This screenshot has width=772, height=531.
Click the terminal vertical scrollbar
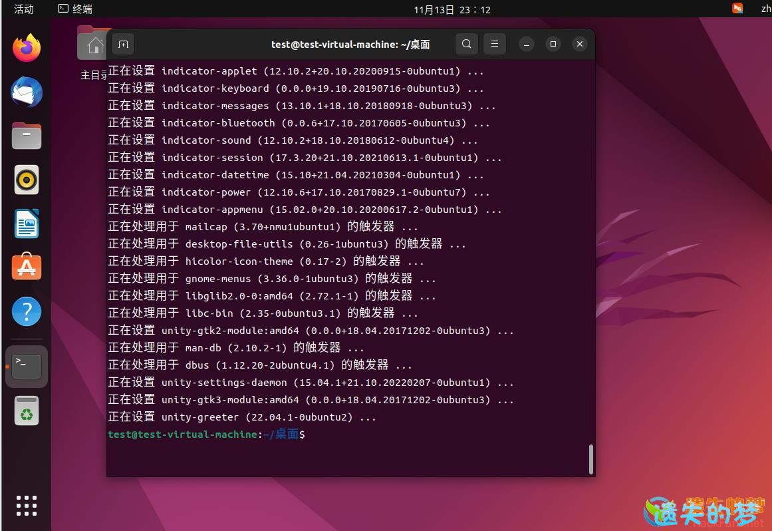pyautogui.click(x=591, y=459)
